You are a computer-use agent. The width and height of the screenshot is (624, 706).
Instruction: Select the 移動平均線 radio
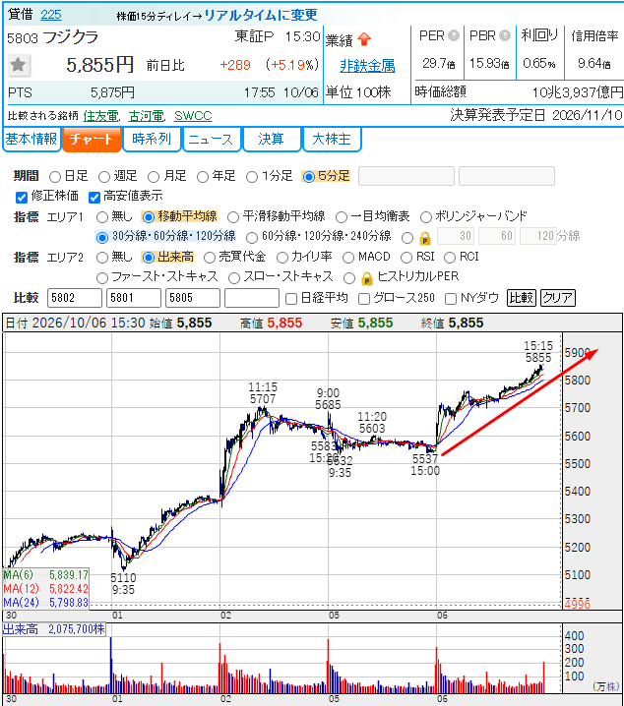click(149, 217)
